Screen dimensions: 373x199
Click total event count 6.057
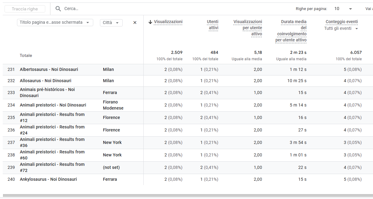click(x=356, y=52)
